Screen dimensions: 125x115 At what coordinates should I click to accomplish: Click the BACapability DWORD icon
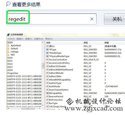click(47, 93)
